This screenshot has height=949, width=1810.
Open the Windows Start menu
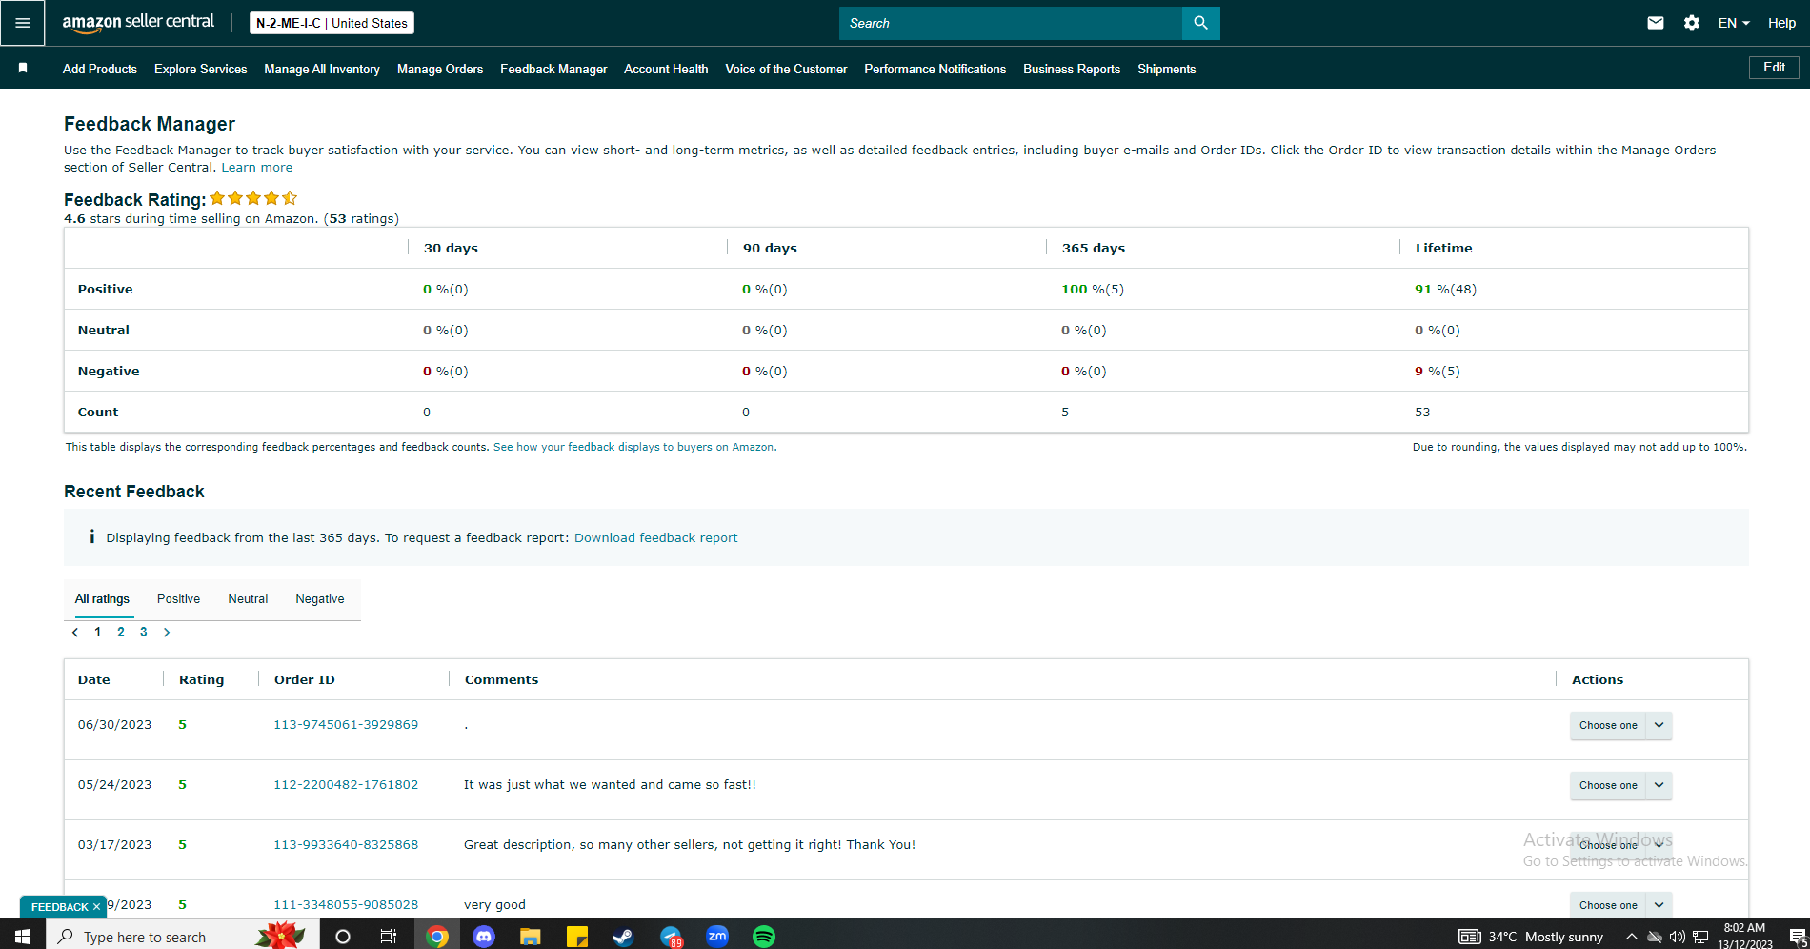click(x=23, y=936)
